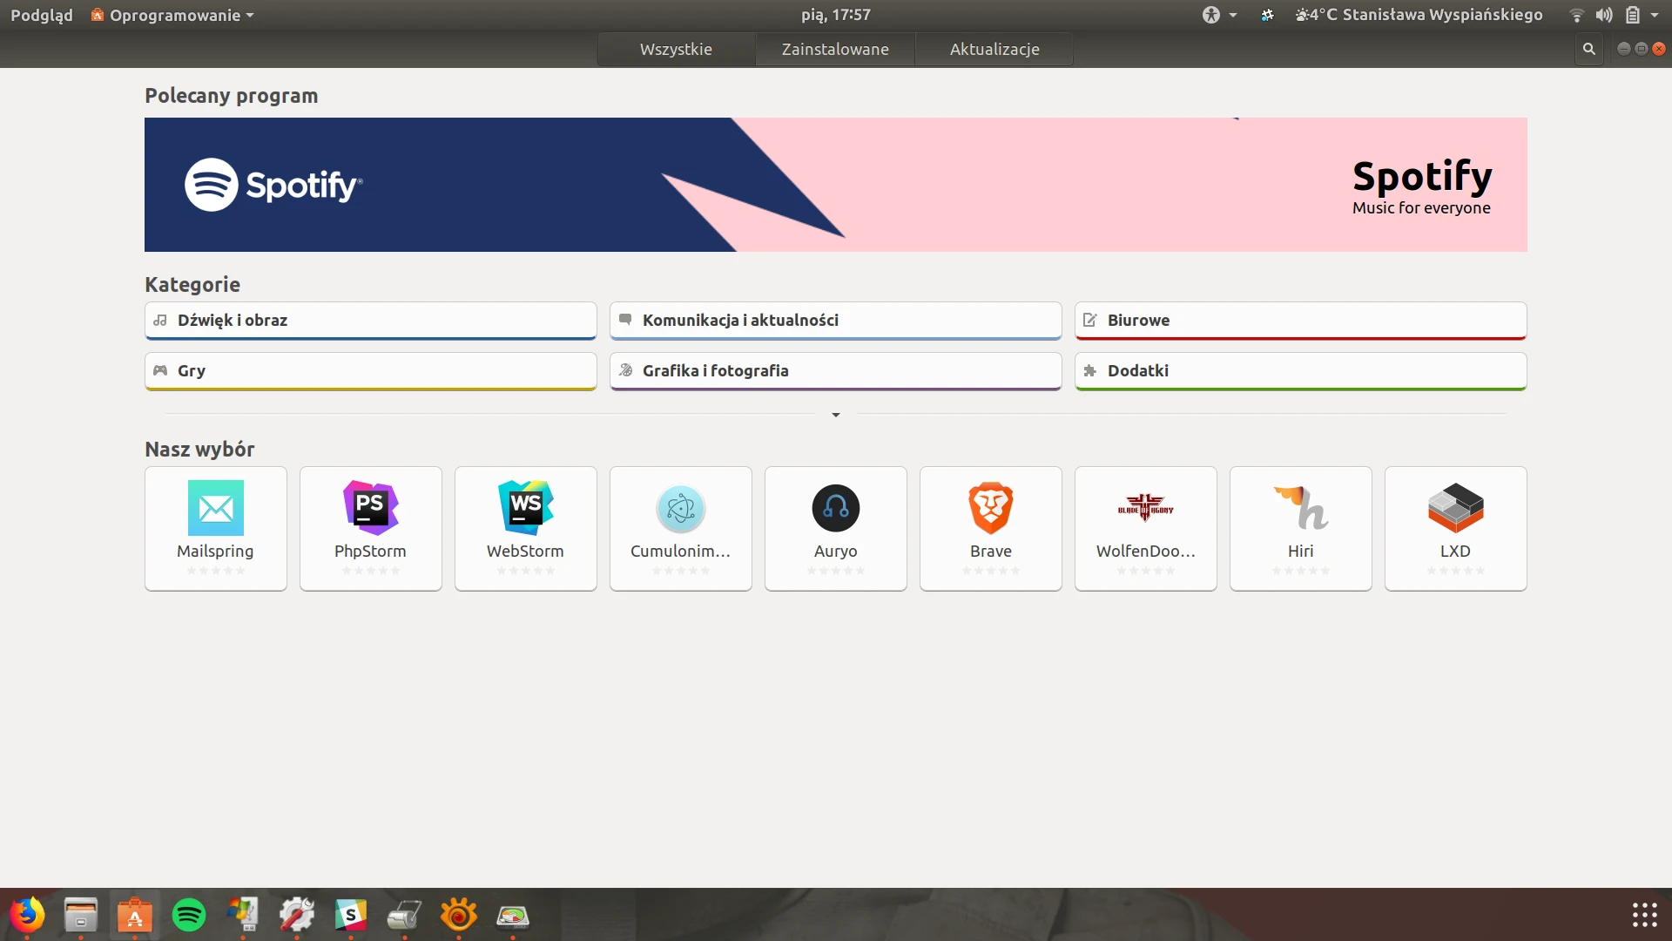Open Dodatki category
The width and height of the screenshot is (1672, 941).
click(1301, 371)
